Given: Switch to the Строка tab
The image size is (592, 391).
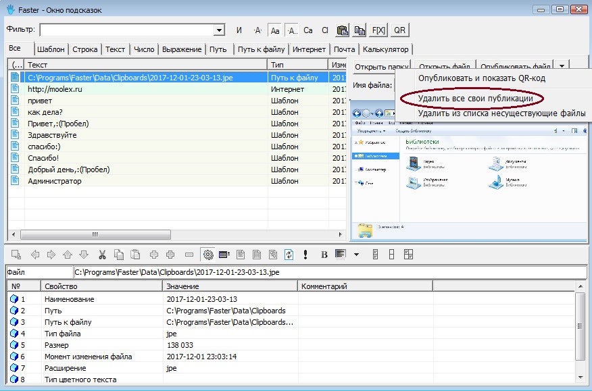Looking at the screenshot, I should pos(85,49).
